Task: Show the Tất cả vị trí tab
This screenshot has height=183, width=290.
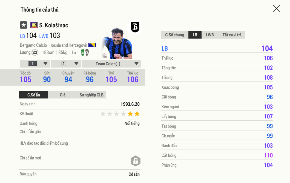Action: click(231, 35)
